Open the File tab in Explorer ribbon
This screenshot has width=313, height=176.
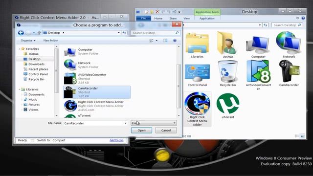pyautogui.click(x=143, y=18)
